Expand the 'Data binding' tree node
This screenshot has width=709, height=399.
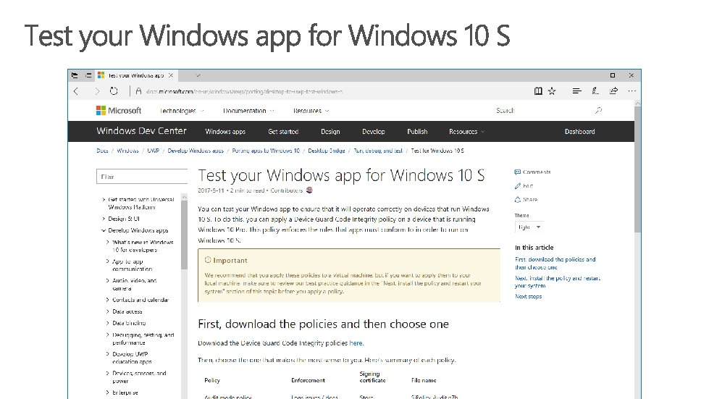108,323
